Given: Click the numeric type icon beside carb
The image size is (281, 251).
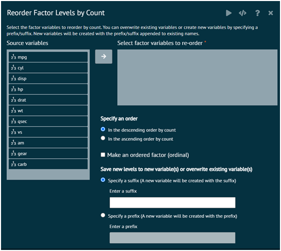Looking at the screenshot, I should coord(13,164).
